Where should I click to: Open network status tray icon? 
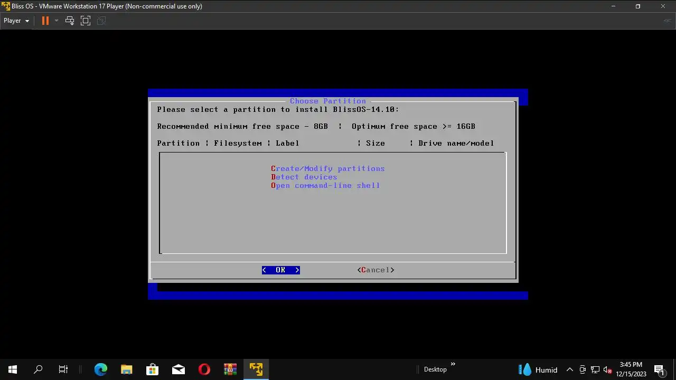click(595, 369)
